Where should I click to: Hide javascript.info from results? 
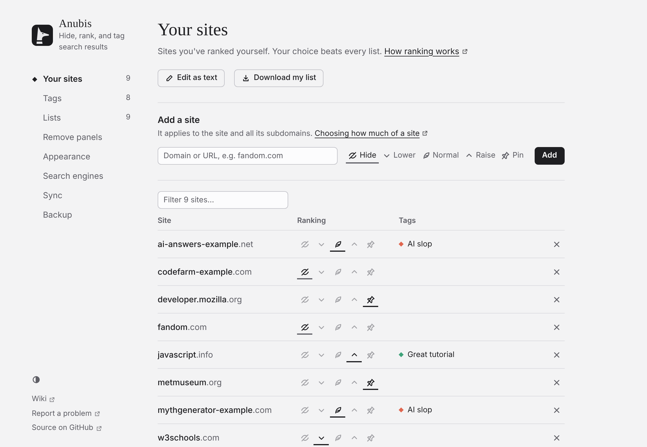click(305, 355)
